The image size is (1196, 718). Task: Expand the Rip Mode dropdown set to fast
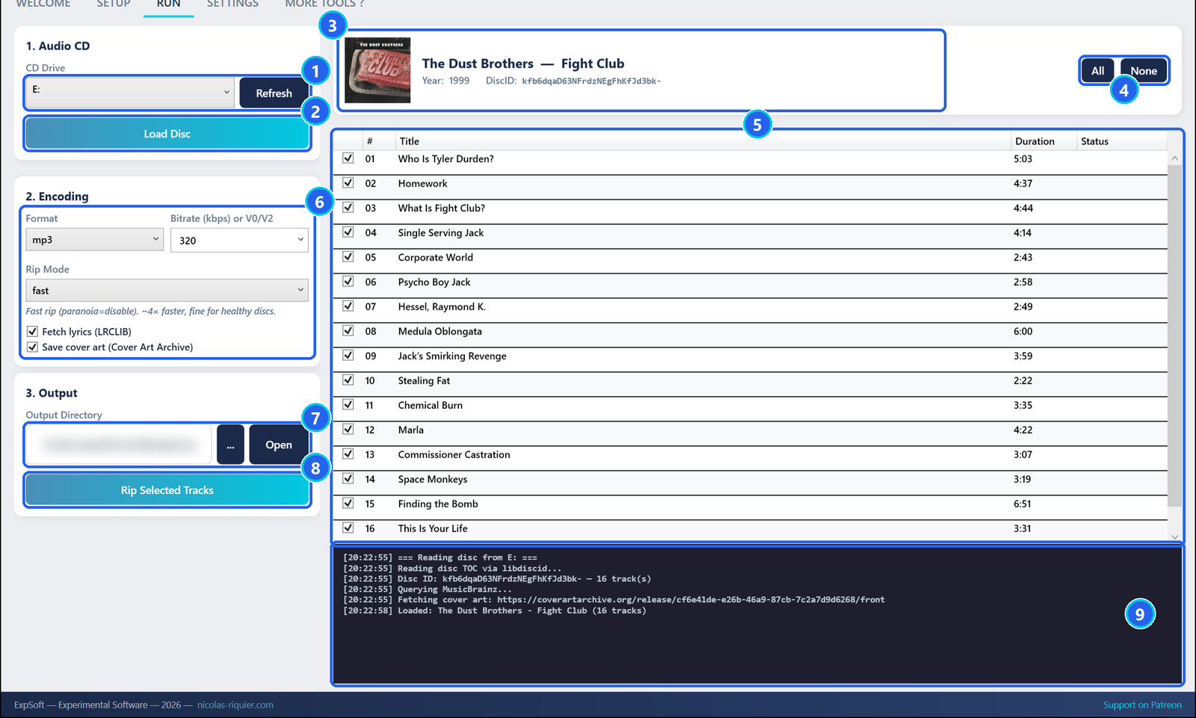click(167, 291)
